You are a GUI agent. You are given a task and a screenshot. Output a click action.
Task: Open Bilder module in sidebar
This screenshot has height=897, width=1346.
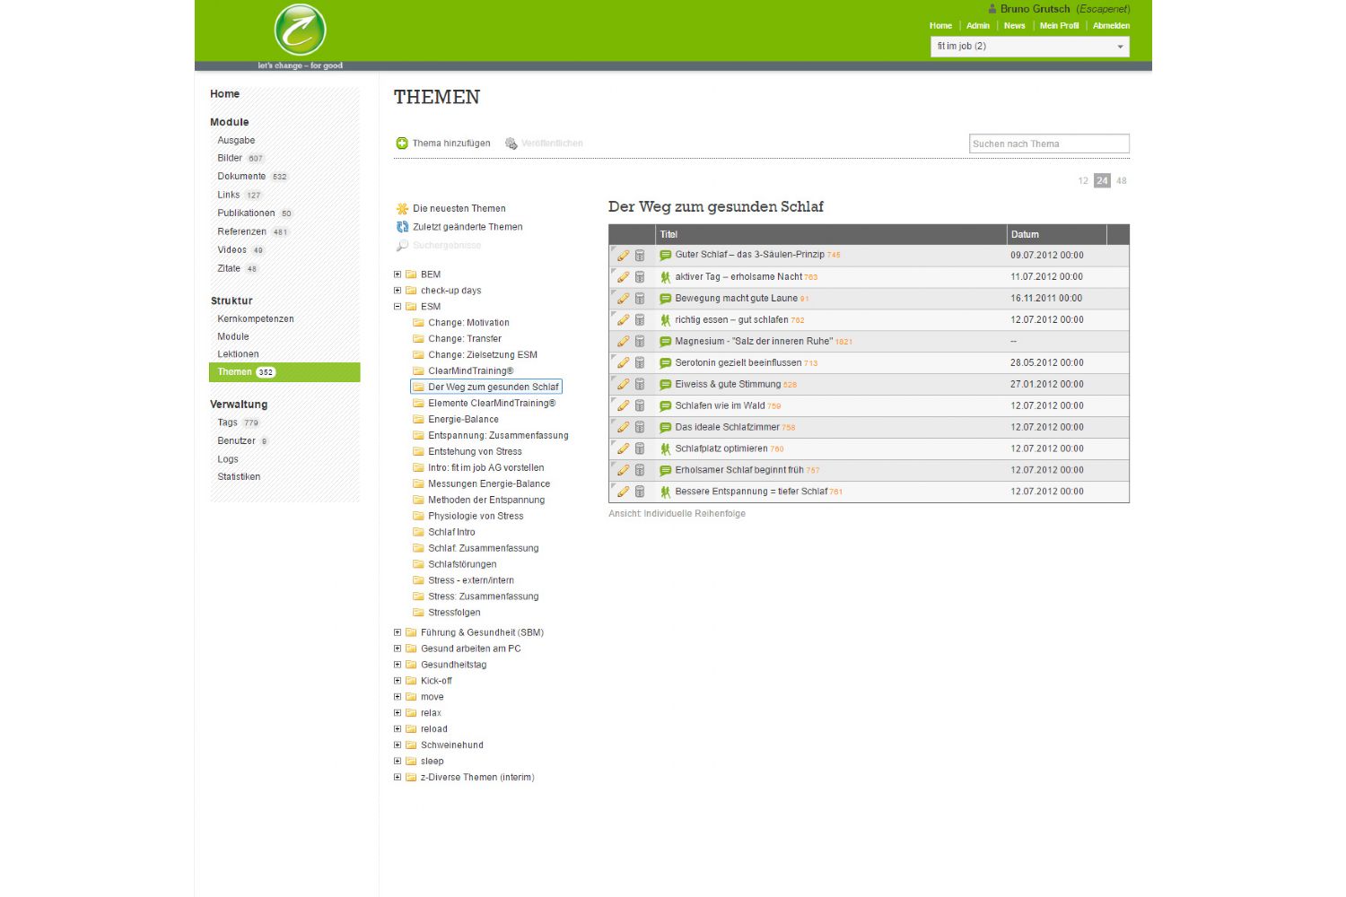point(230,158)
